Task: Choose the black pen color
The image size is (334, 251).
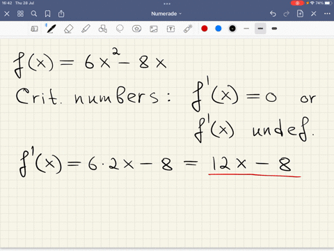Action: click(x=232, y=29)
